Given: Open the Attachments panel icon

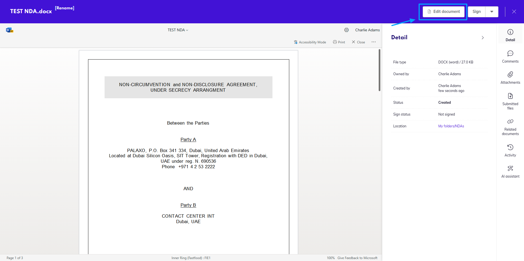Looking at the screenshot, I should click(x=510, y=77).
